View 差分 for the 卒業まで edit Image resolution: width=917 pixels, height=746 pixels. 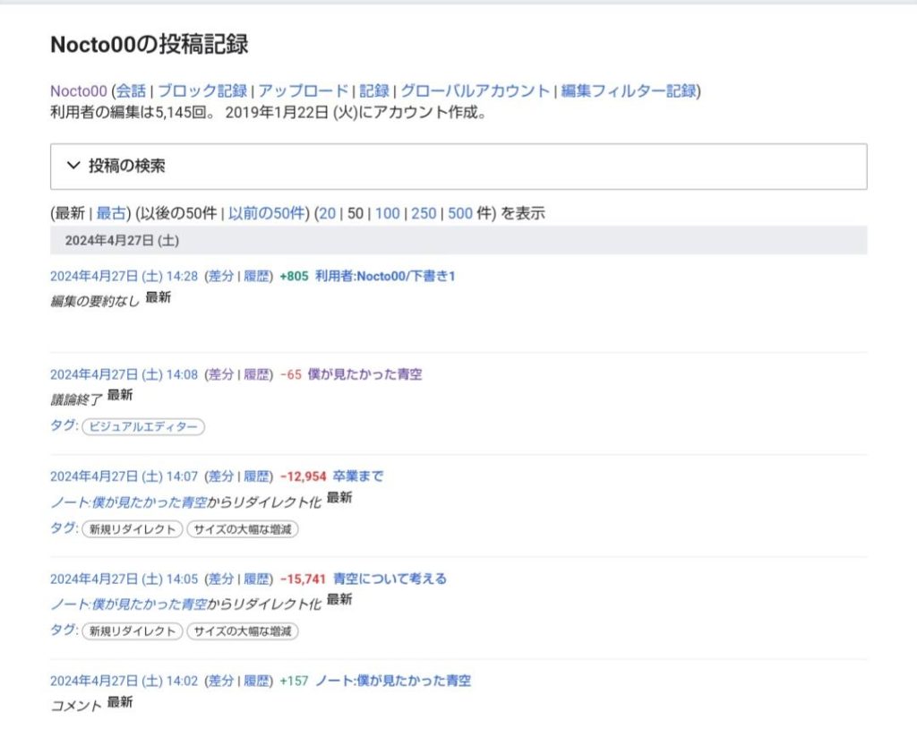point(221,476)
